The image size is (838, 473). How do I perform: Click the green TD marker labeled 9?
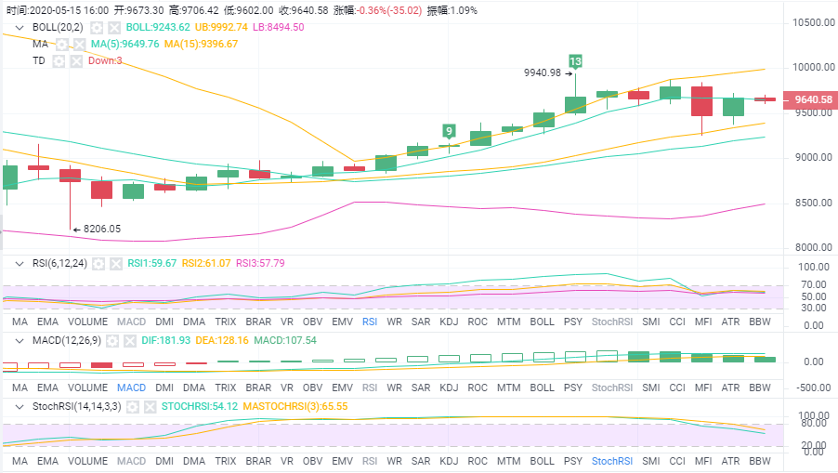click(x=449, y=131)
